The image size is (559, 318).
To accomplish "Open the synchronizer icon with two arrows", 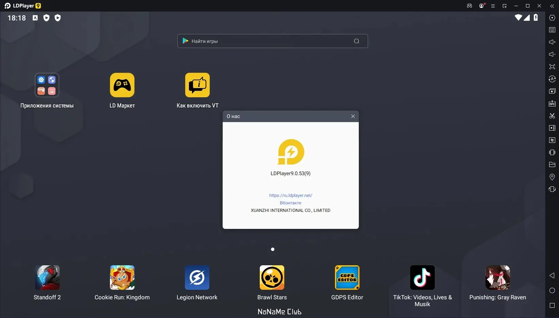I will point(552,140).
